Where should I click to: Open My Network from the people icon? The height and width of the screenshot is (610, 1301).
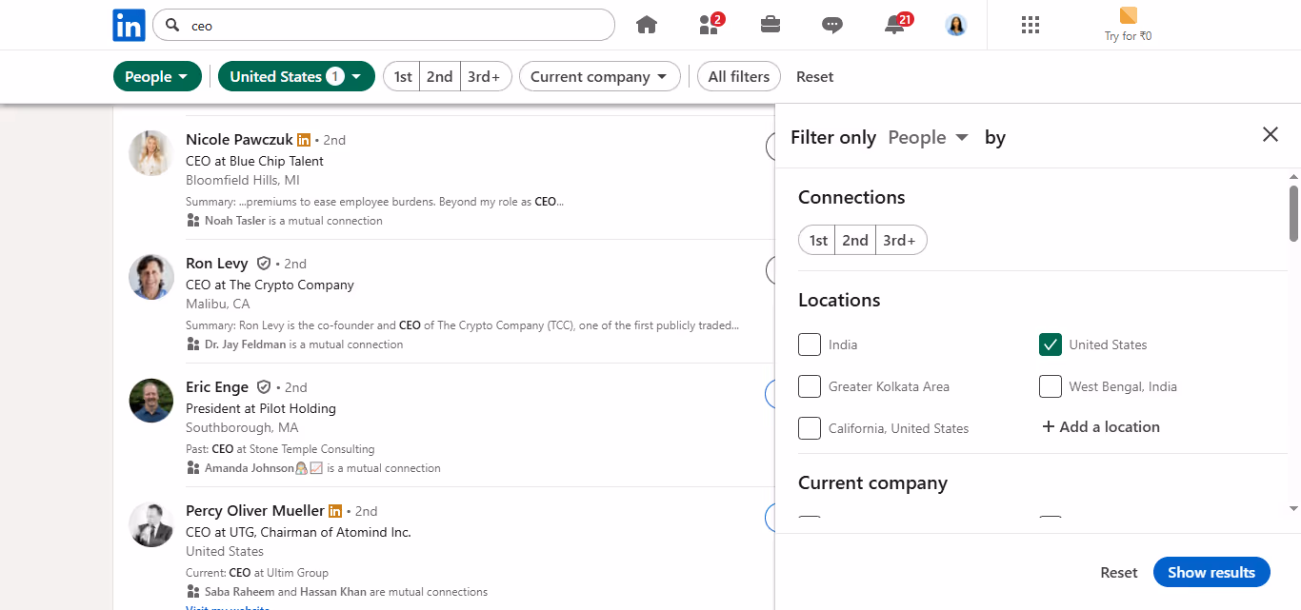[708, 26]
